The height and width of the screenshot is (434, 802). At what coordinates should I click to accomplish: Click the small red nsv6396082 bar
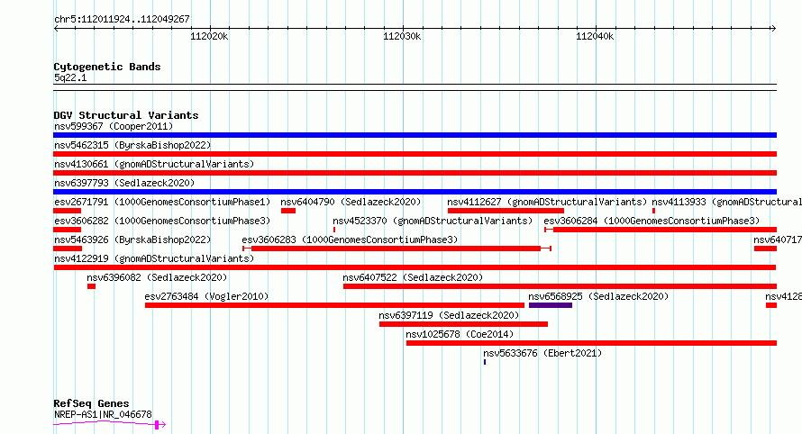click(91, 286)
